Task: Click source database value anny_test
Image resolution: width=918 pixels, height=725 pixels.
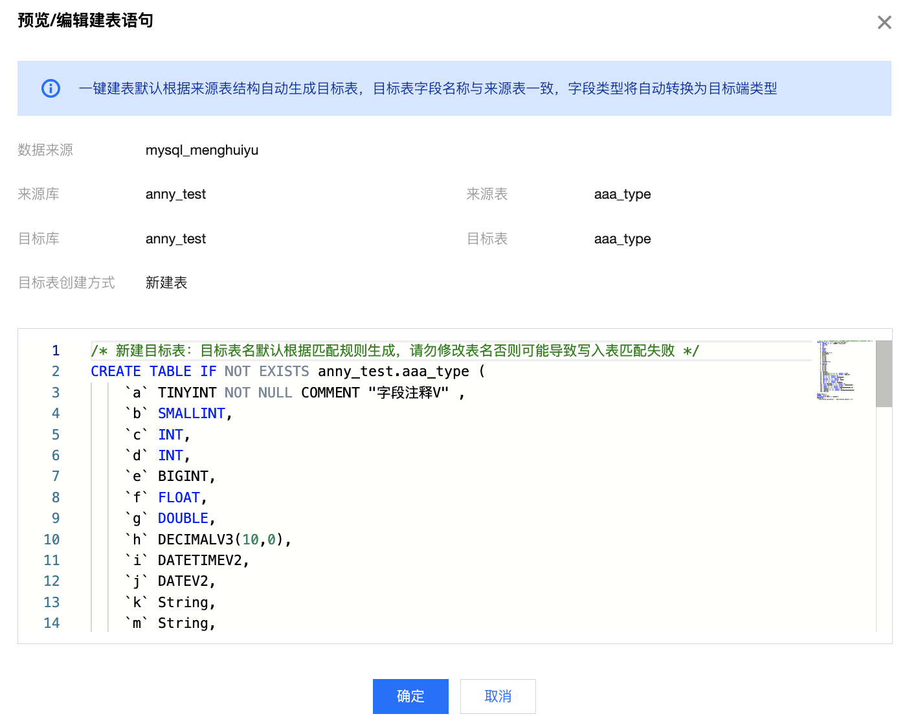Action: point(175,194)
